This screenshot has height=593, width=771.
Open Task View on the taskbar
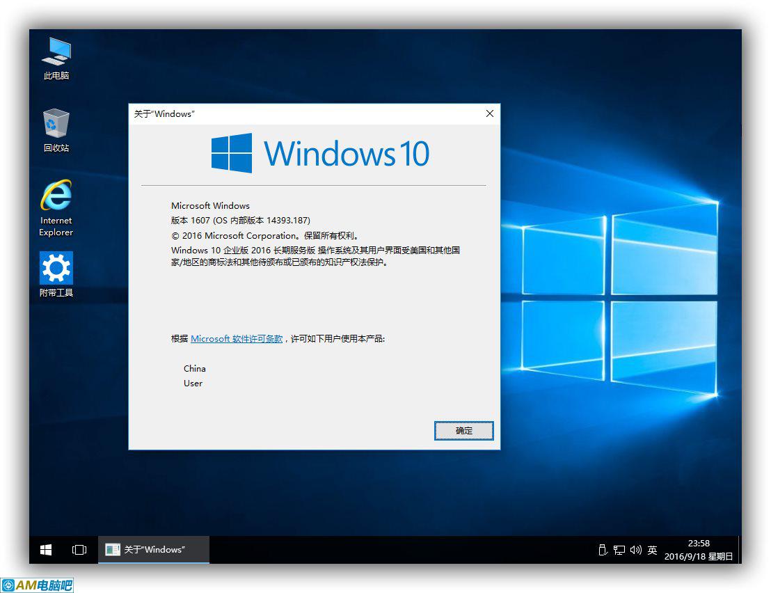coord(79,550)
